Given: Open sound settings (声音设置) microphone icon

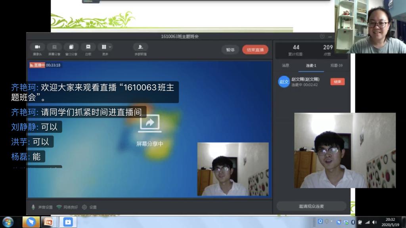Looking at the screenshot, I should click(x=33, y=207).
